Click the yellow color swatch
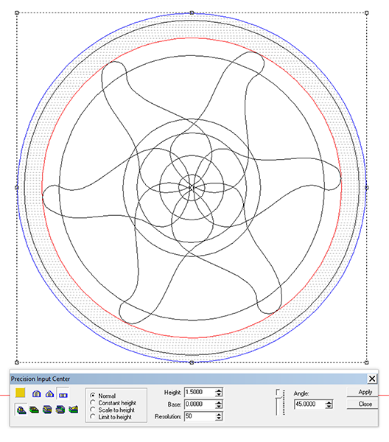Screen dimensions: 389x442 21,393
